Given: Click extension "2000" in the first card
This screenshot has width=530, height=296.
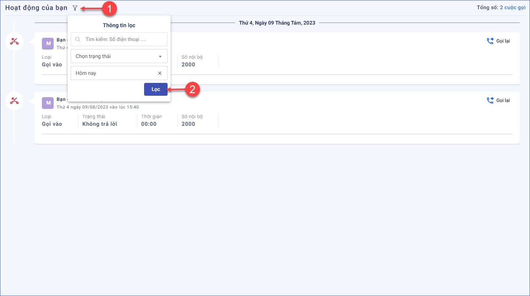Looking at the screenshot, I should point(188,65).
